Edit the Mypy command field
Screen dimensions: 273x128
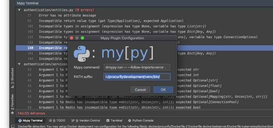(x=137, y=67)
